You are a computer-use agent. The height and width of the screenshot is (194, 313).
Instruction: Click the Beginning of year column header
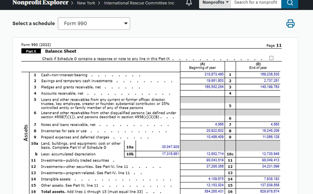(x=203, y=66)
